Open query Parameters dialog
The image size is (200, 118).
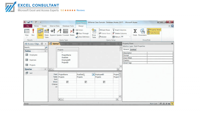click(142, 33)
